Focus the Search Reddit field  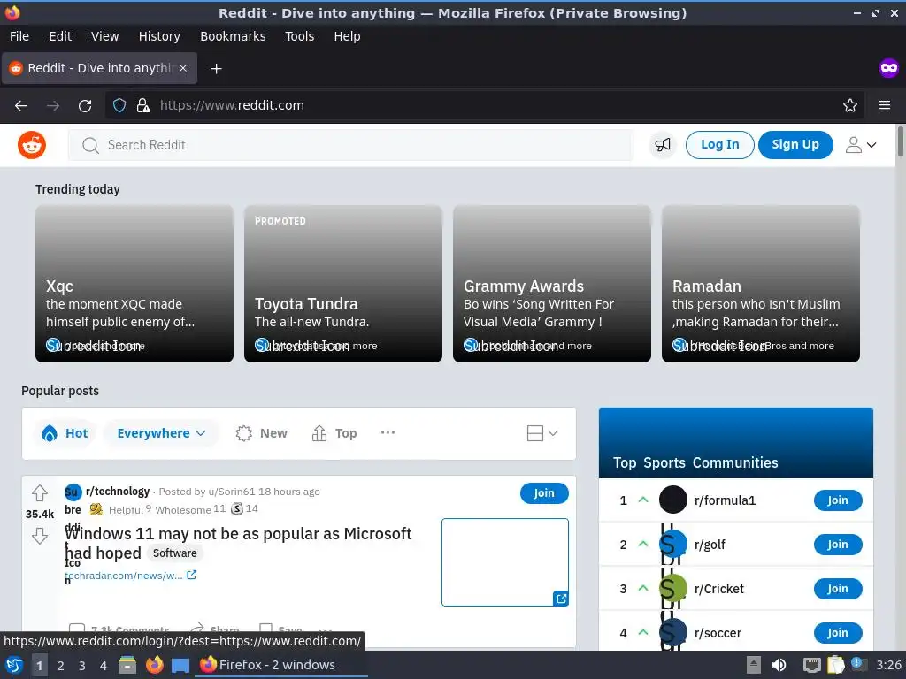350,145
